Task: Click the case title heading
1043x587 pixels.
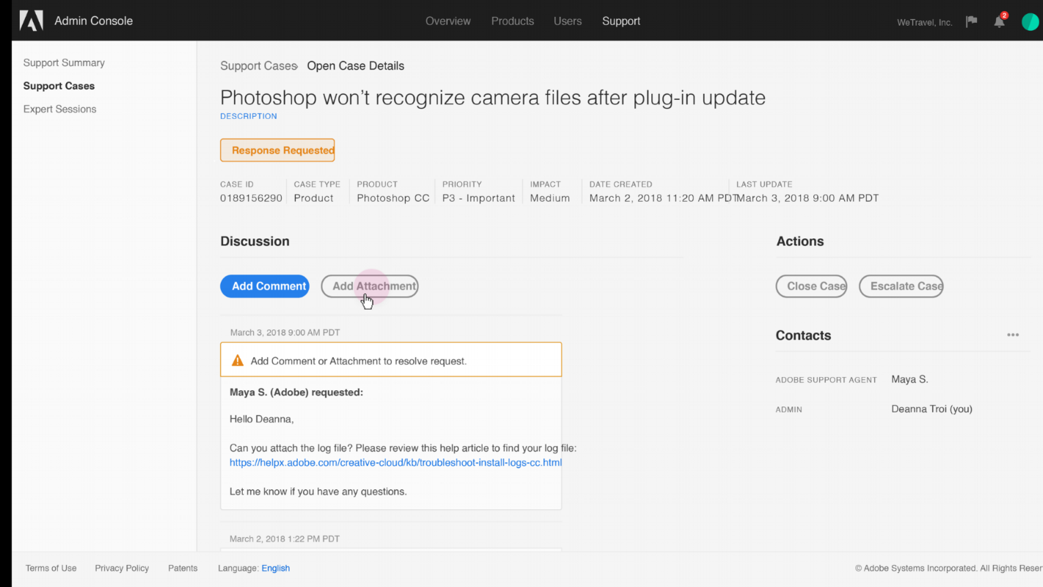Action: click(x=493, y=98)
